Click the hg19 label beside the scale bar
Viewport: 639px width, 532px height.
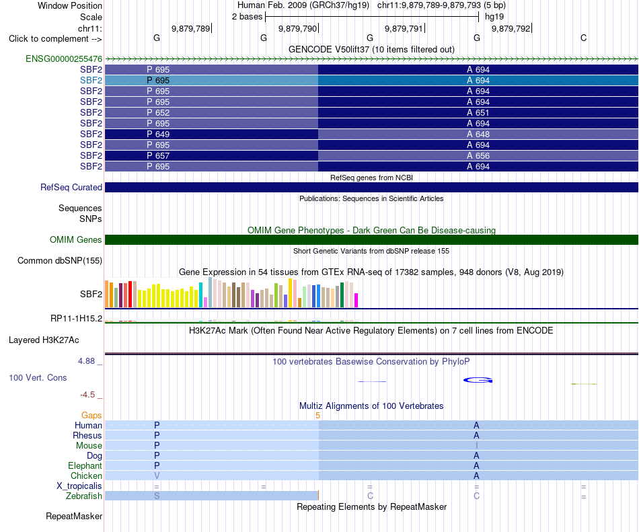[494, 17]
